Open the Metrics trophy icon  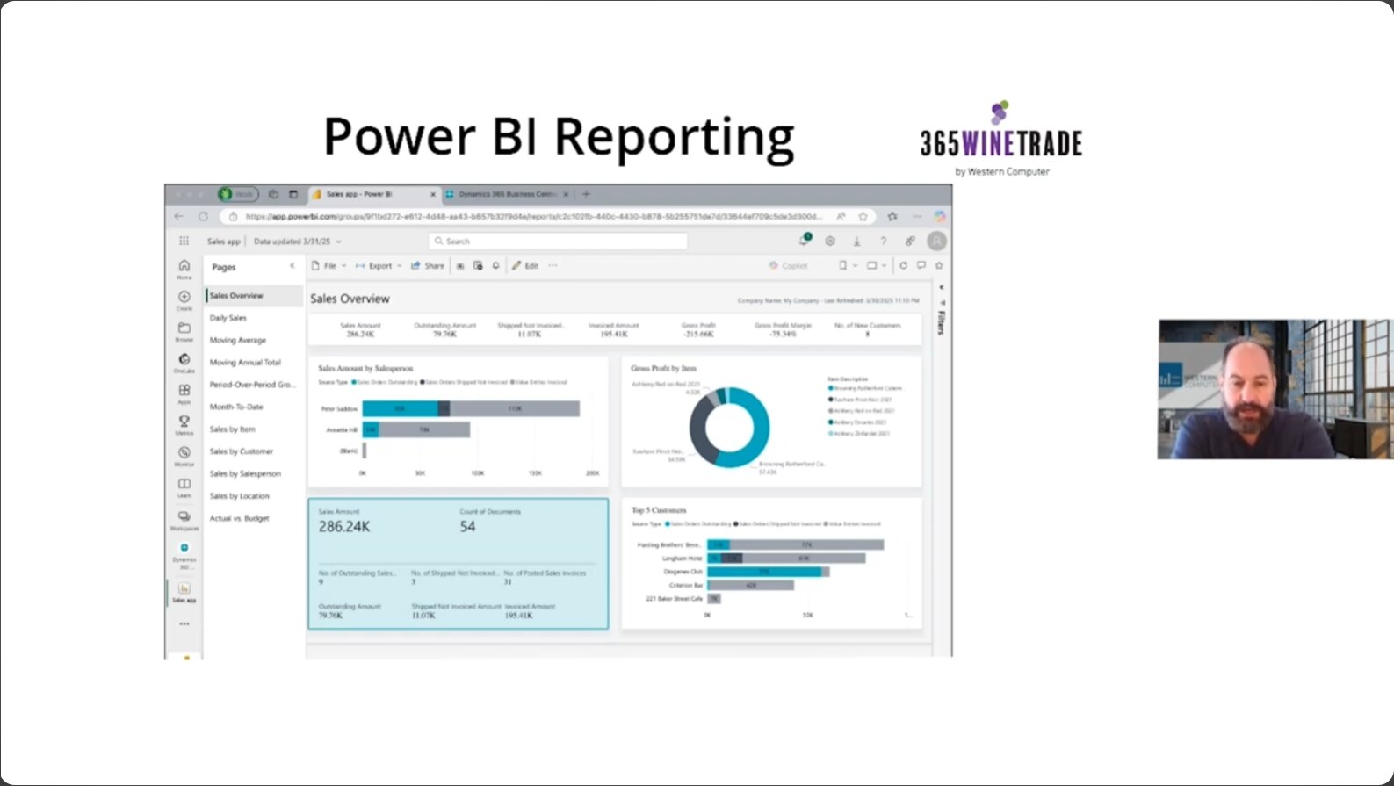point(184,425)
